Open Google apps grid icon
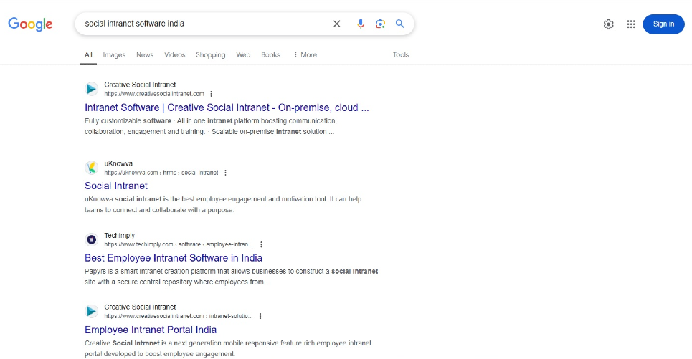 tap(631, 24)
